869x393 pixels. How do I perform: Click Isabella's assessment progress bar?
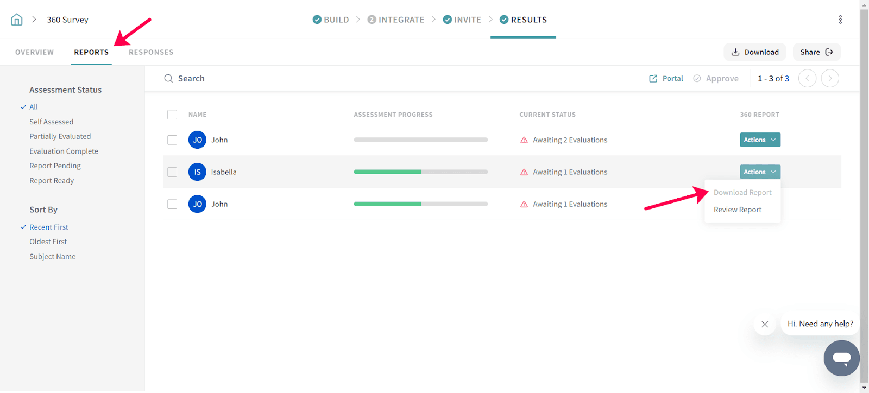click(420, 172)
